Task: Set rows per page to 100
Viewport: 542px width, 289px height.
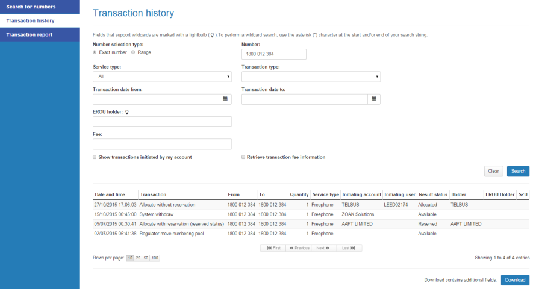Action: click(x=155, y=258)
